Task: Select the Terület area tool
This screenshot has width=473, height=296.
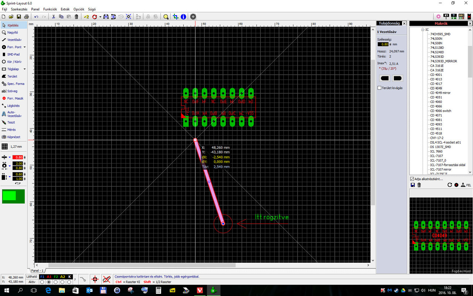Action: click(x=14, y=76)
